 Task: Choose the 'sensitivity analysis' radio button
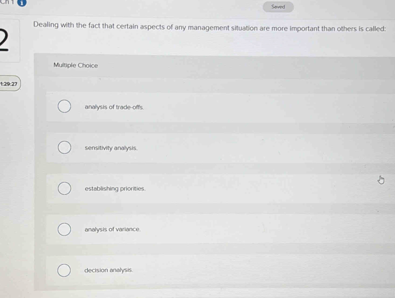[x=65, y=148]
